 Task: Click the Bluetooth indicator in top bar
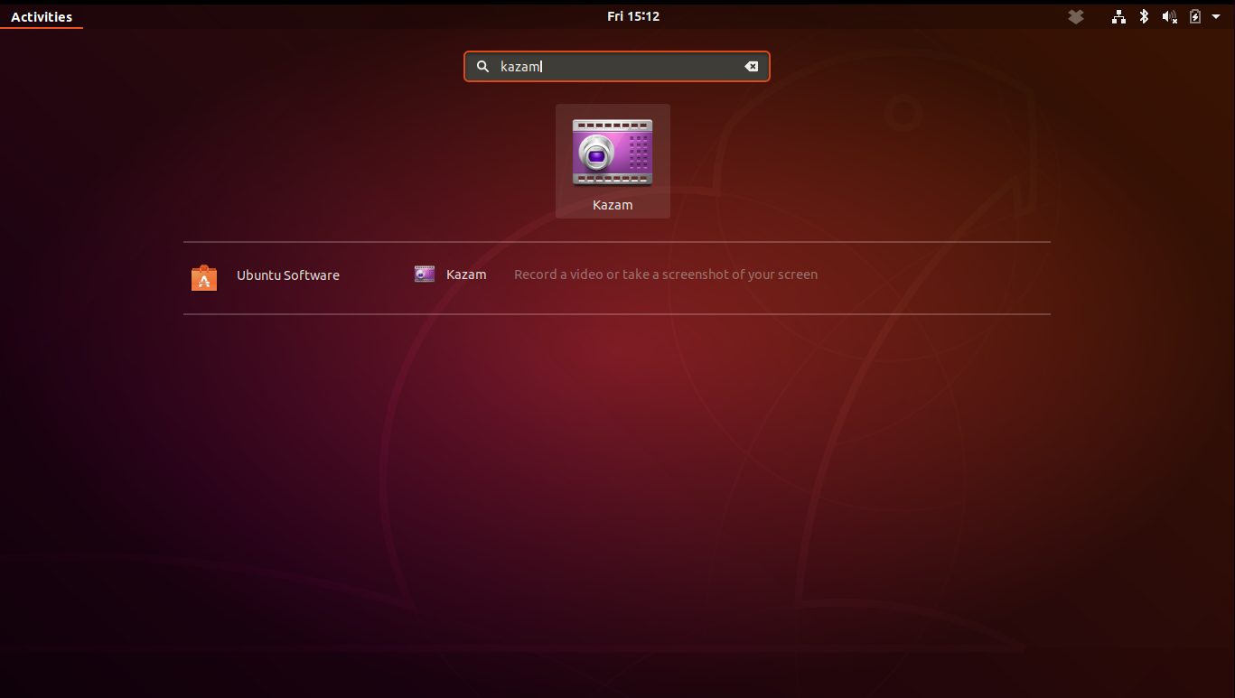[x=1144, y=16]
